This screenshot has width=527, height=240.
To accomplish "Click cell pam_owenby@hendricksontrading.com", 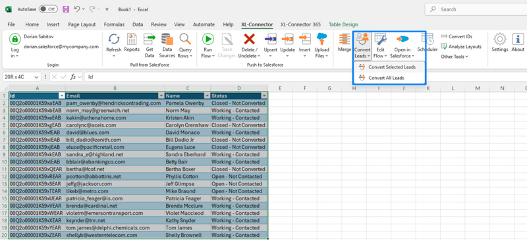I will pyautogui.click(x=115, y=104).
